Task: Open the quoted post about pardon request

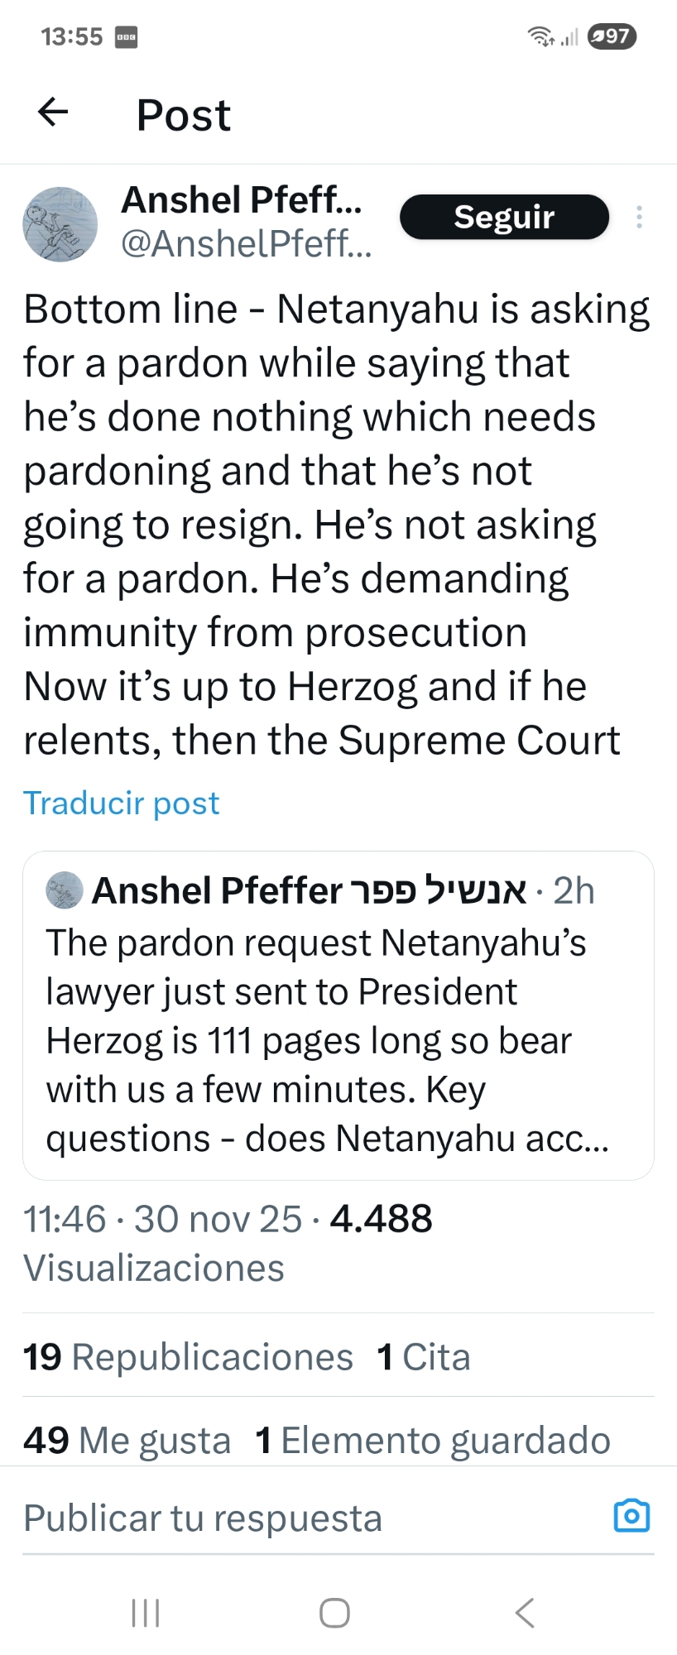Action: (x=338, y=1040)
